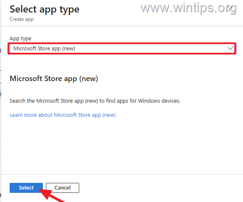The width and height of the screenshot is (243, 202).
Task: Click the divider line under Create app
Action: (122, 26)
